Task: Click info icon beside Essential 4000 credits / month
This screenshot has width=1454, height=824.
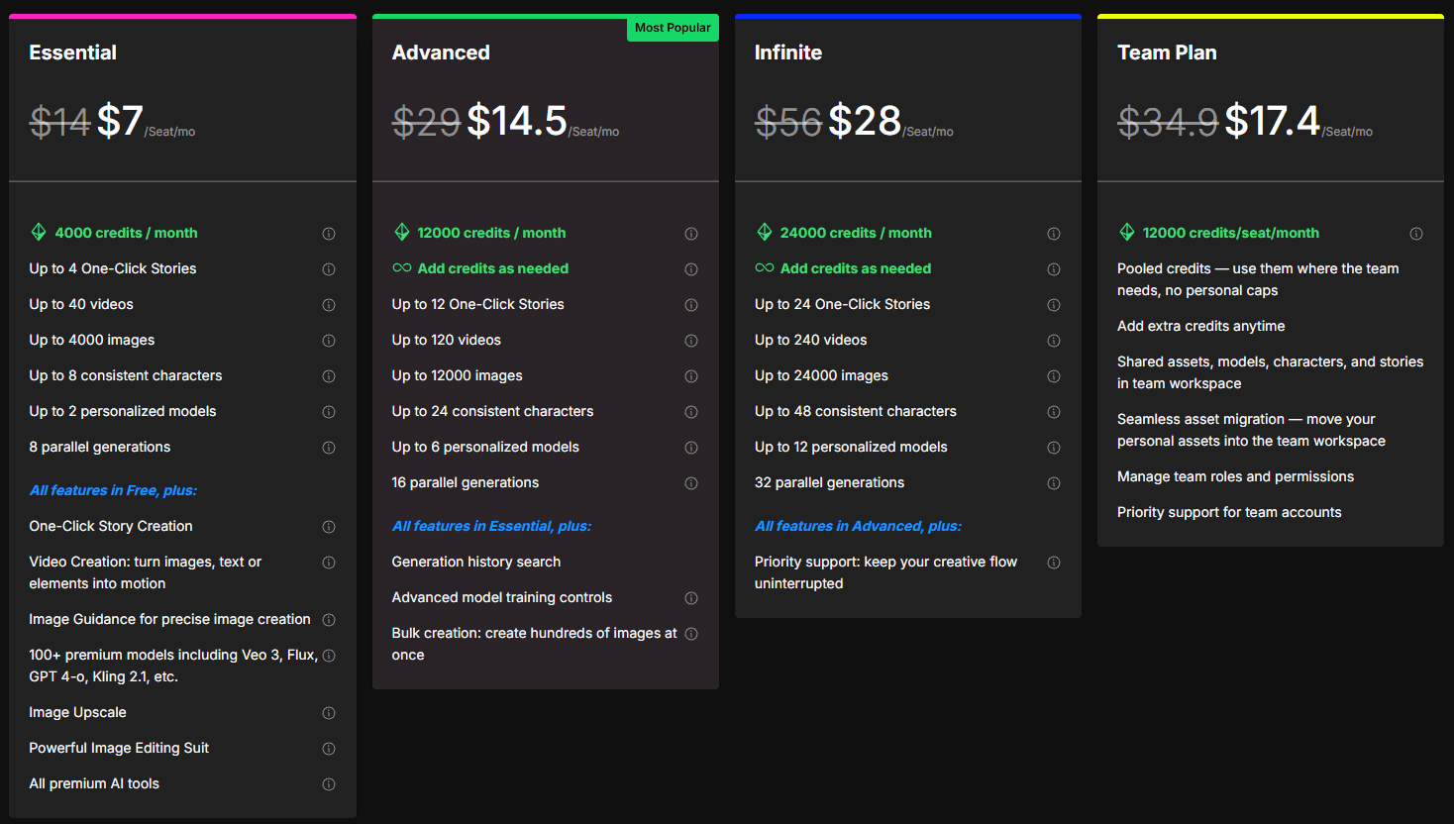Action: pyautogui.click(x=329, y=234)
